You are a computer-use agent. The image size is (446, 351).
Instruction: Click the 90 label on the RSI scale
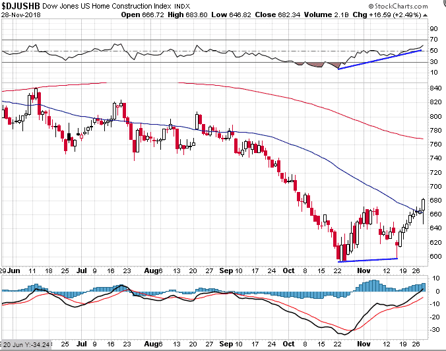[x=433, y=29]
